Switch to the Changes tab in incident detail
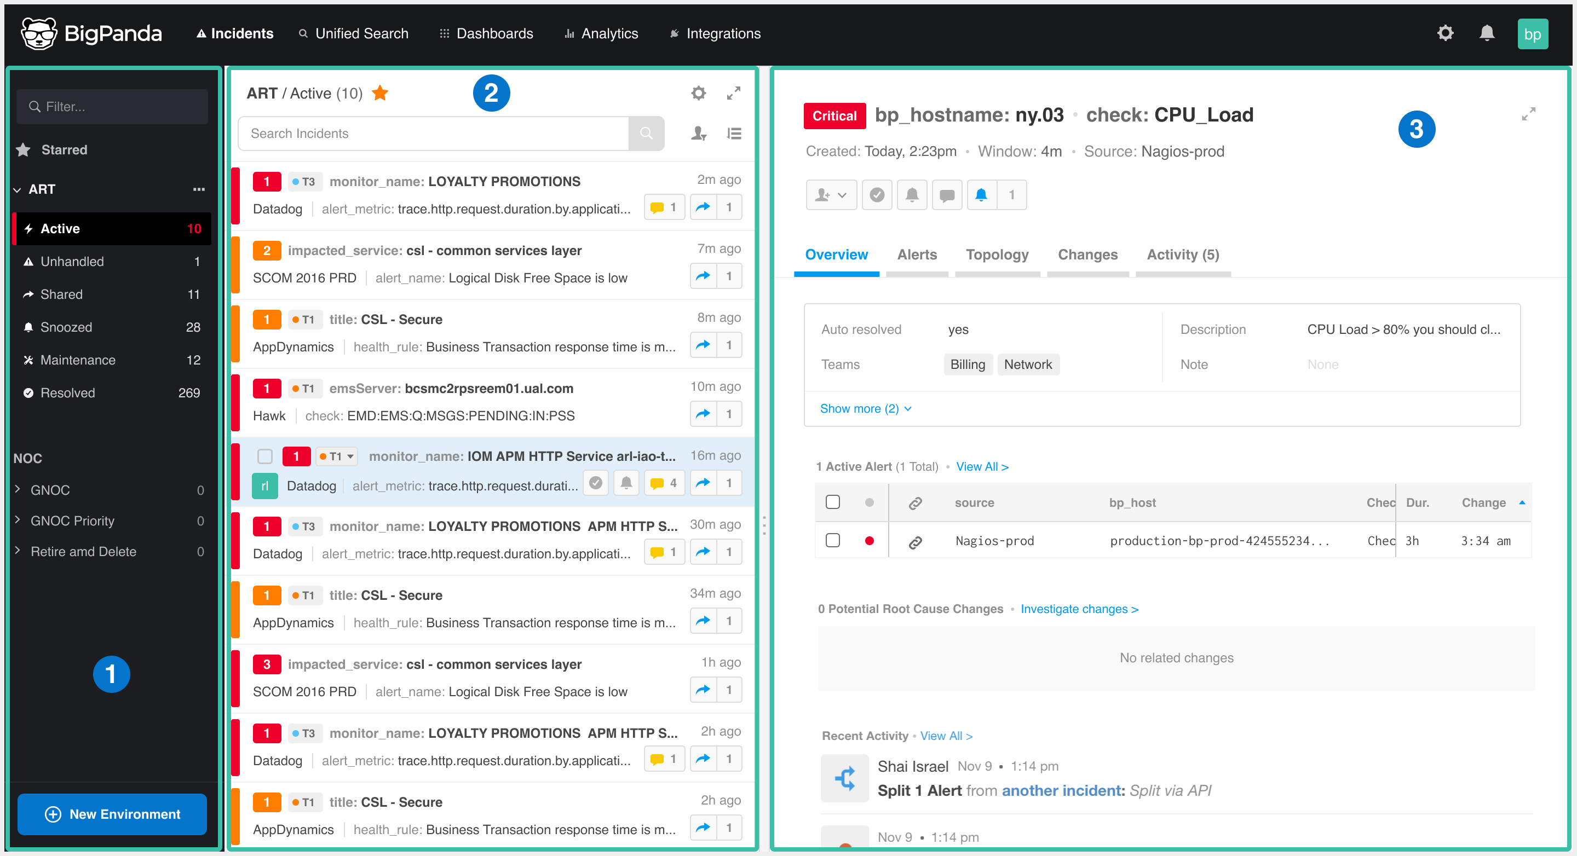 tap(1088, 254)
